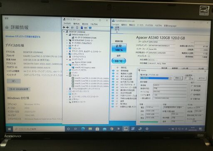Open 言語(Language) menu in CrystalDiskInfo

[170, 26]
